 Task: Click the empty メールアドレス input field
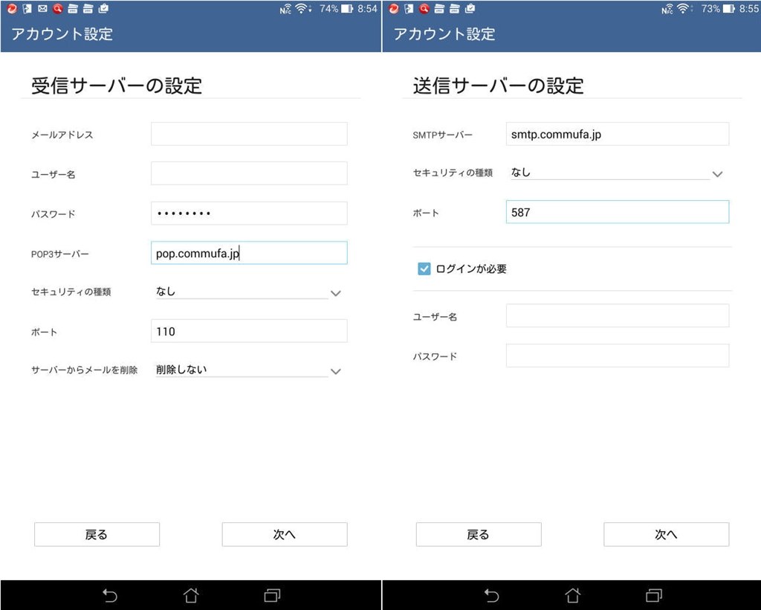click(248, 134)
